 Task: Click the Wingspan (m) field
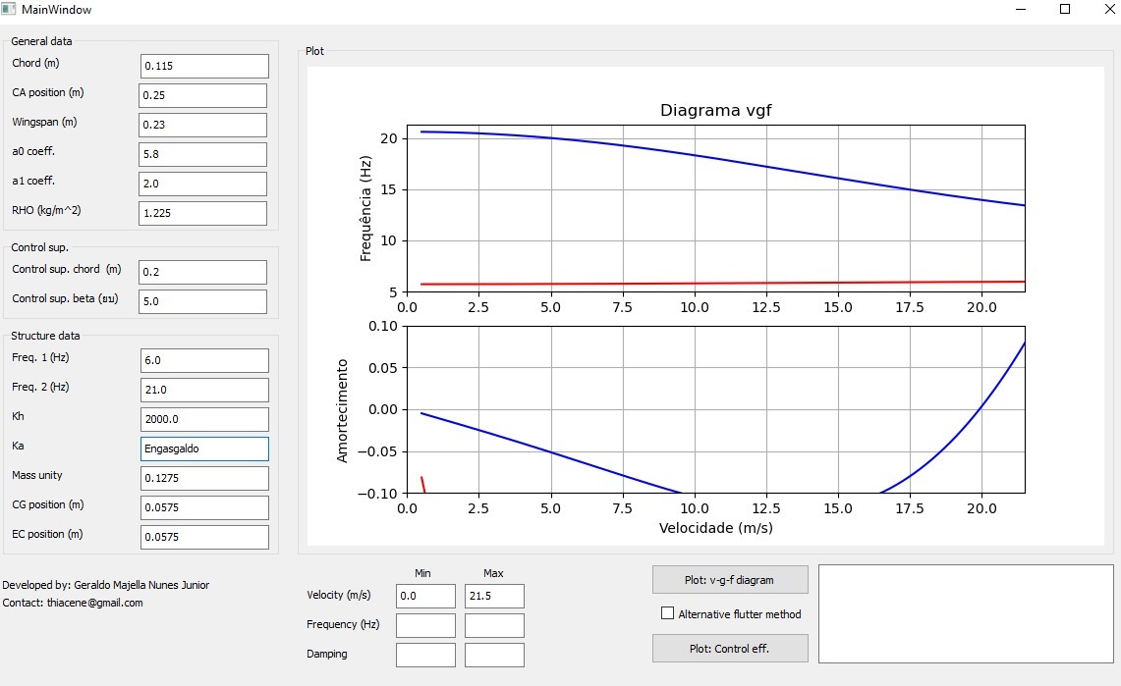point(202,125)
